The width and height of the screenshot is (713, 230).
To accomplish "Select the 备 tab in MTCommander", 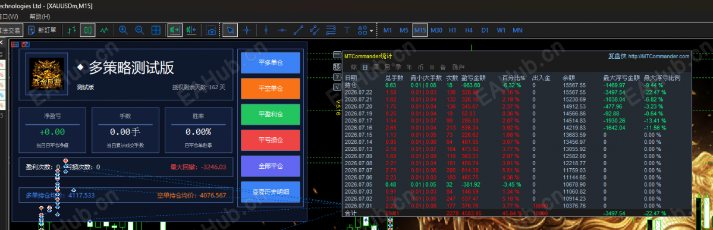I will [x=443, y=67].
